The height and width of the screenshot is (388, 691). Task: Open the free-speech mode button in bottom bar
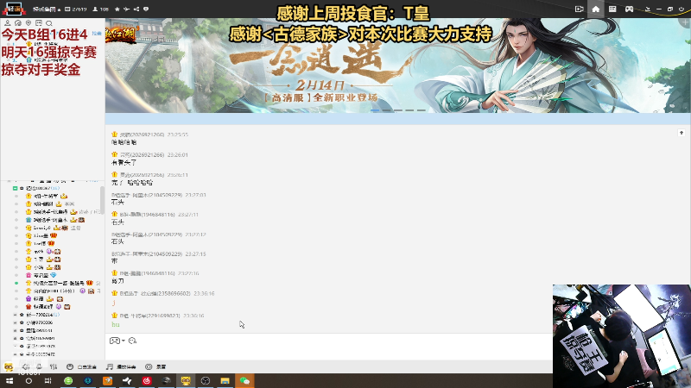(x=81, y=366)
